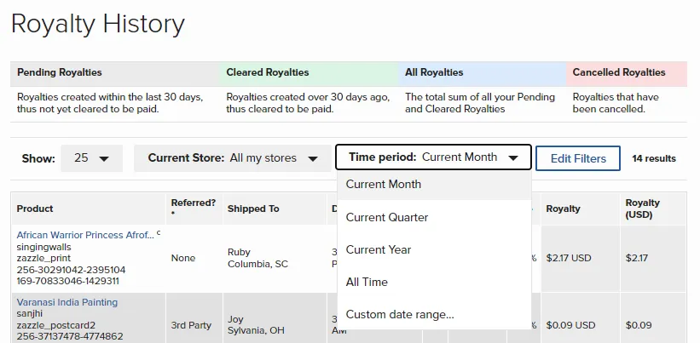The image size is (700, 343).
Task: Click the Shipped To column header
Action: coord(253,209)
